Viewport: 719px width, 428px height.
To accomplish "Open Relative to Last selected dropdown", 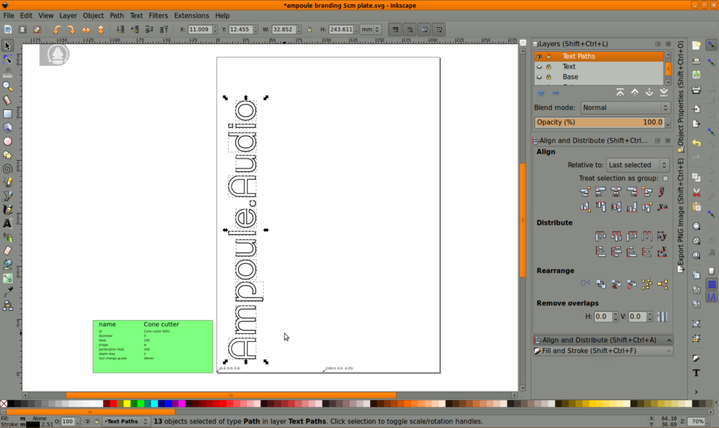I will point(638,165).
